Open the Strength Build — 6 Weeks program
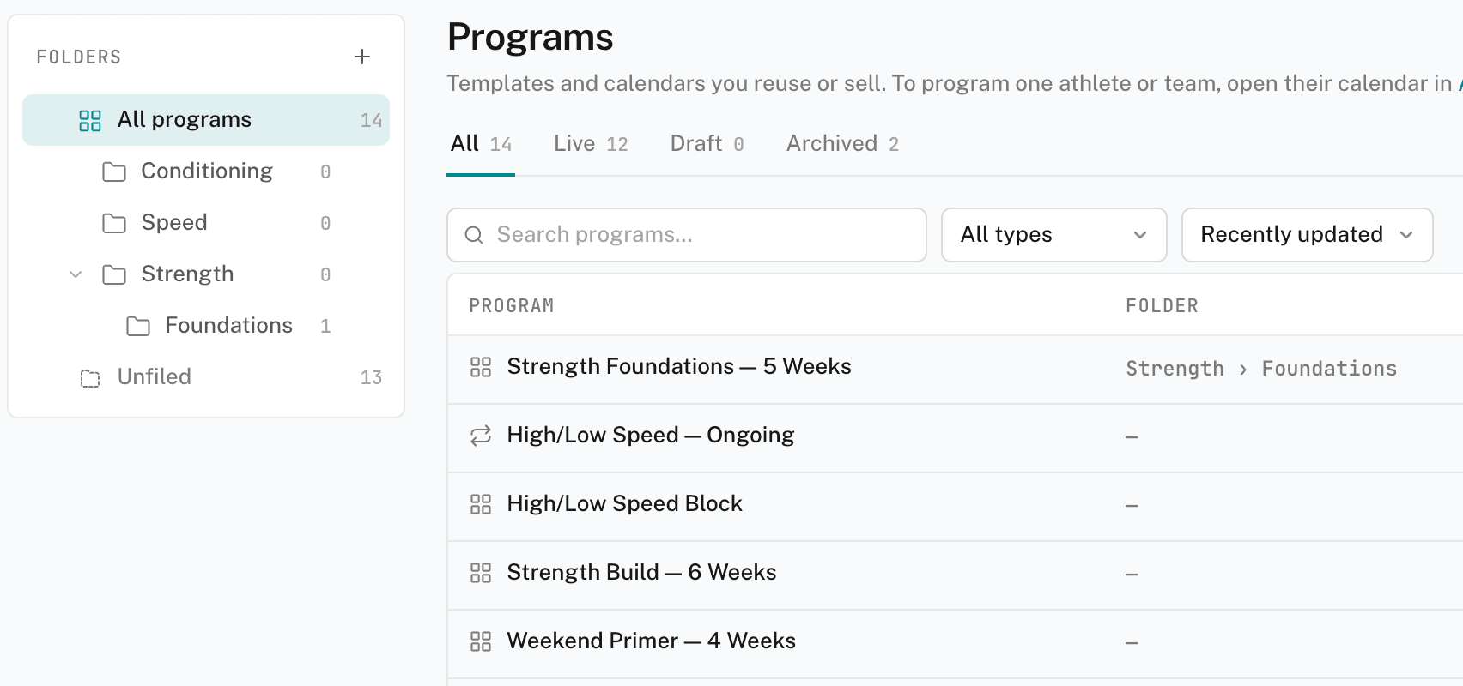 [642, 573]
